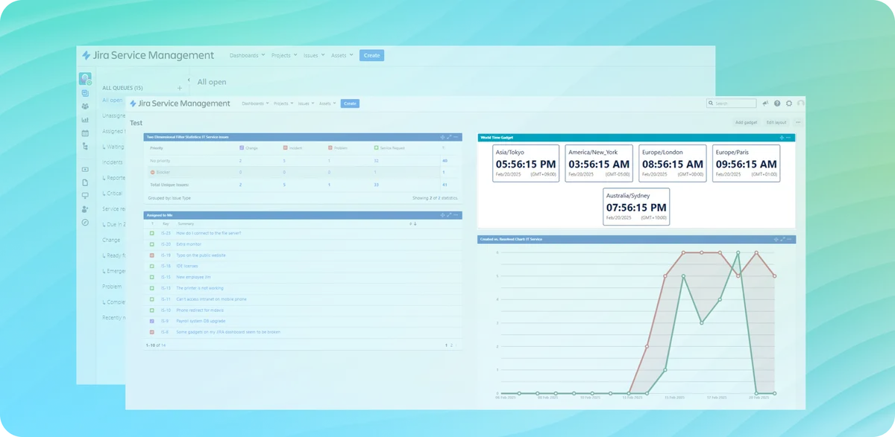The width and height of the screenshot is (895, 437).
Task: Click the IS-10 issue key
Action: click(x=166, y=310)
